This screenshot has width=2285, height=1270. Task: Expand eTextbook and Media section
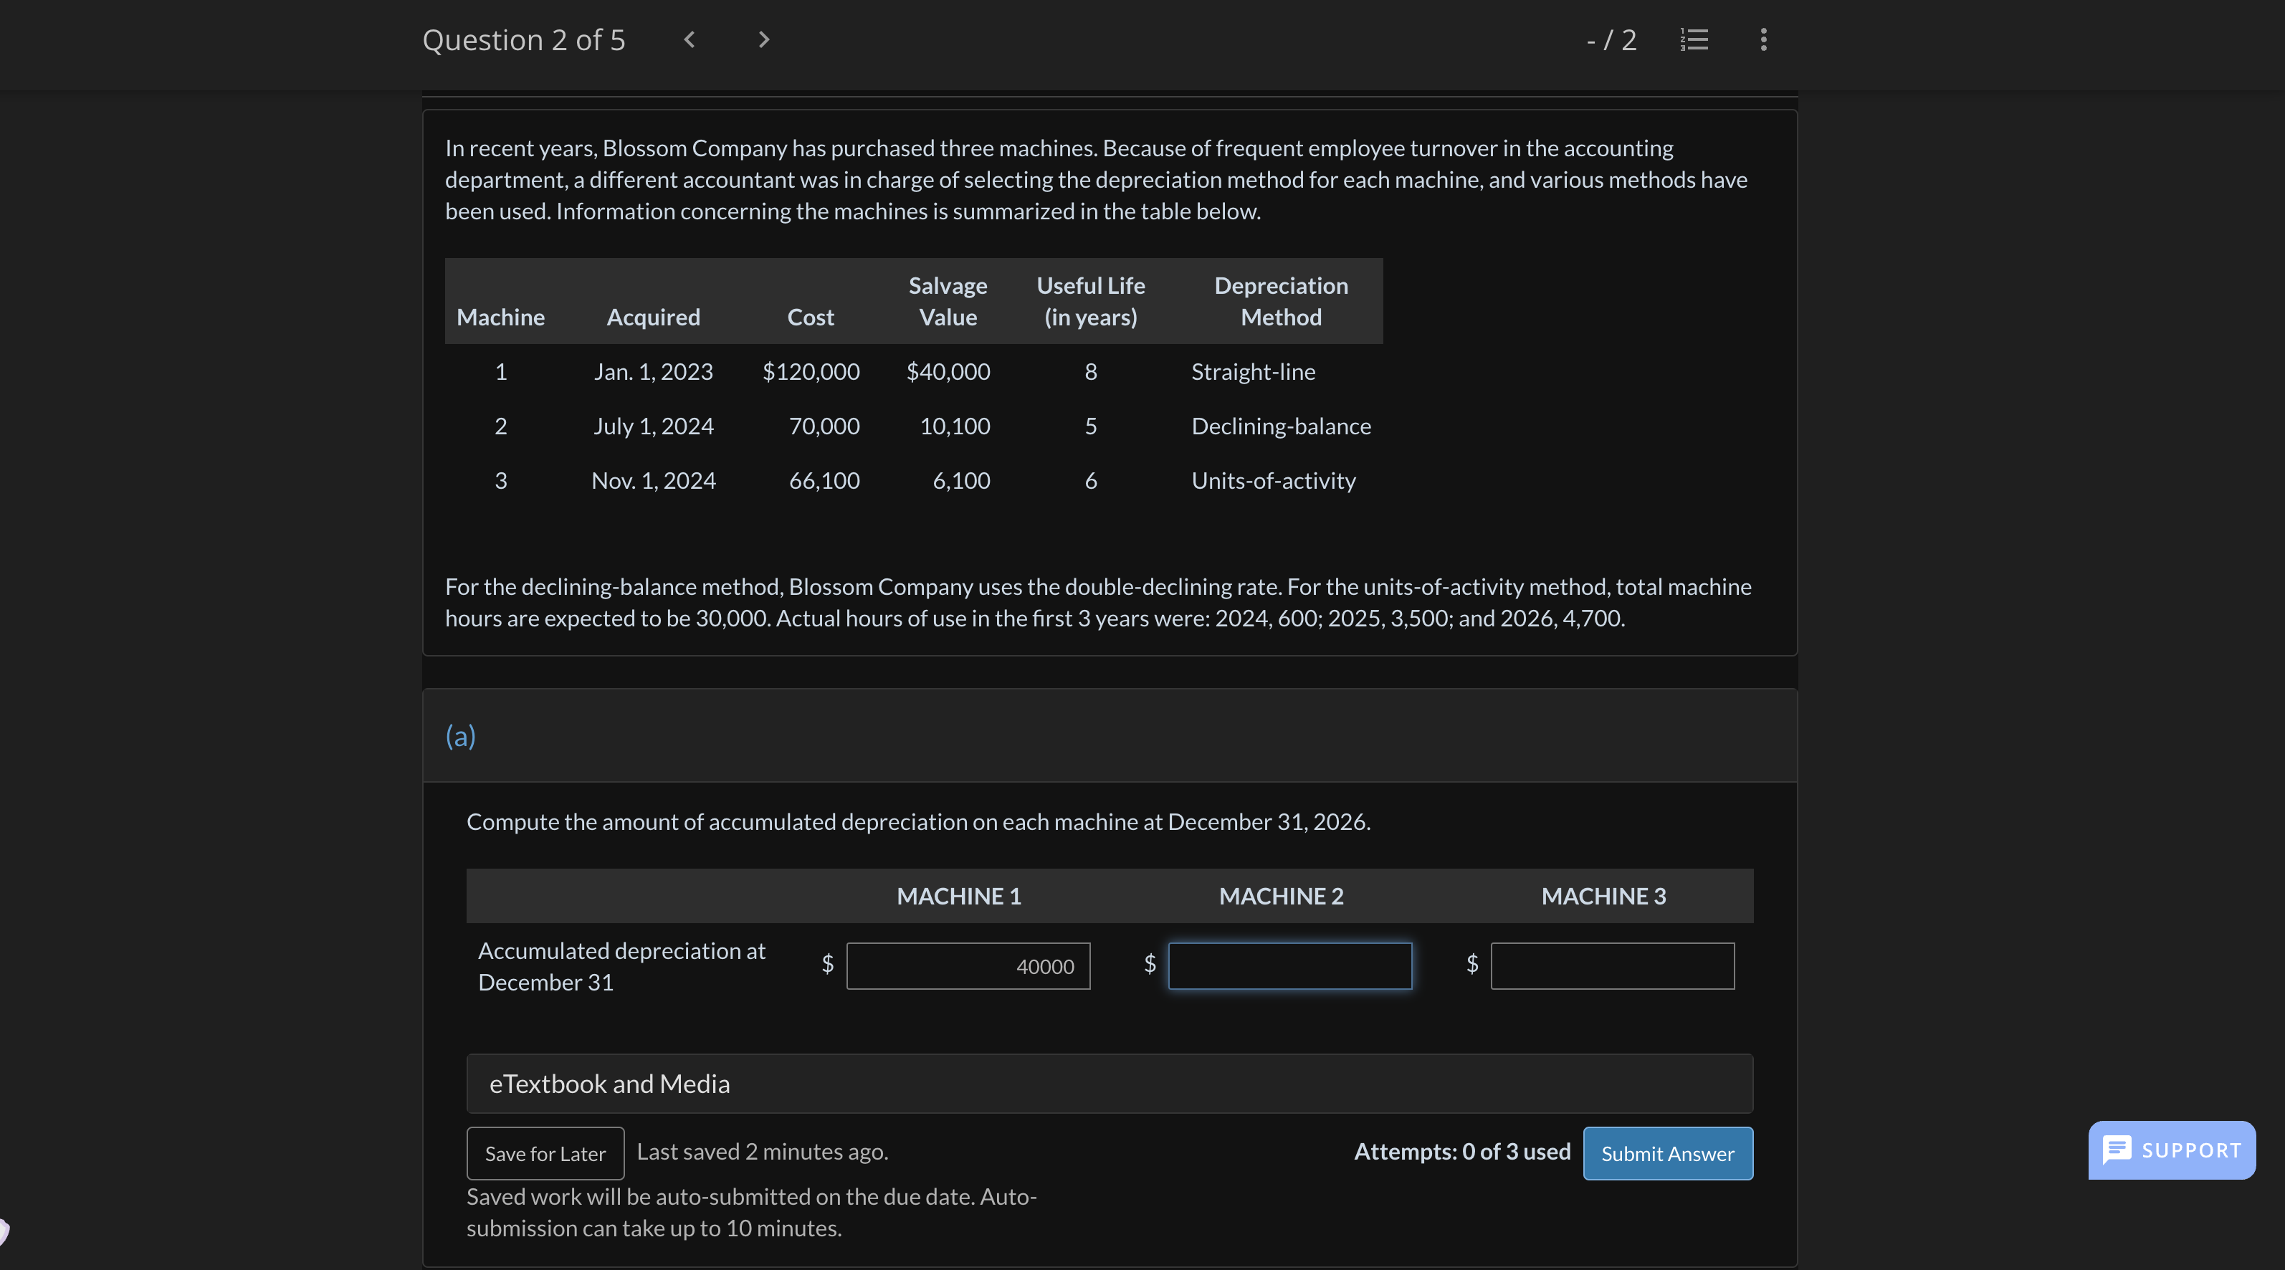pyautogui.click(x=1109, y=1084)
